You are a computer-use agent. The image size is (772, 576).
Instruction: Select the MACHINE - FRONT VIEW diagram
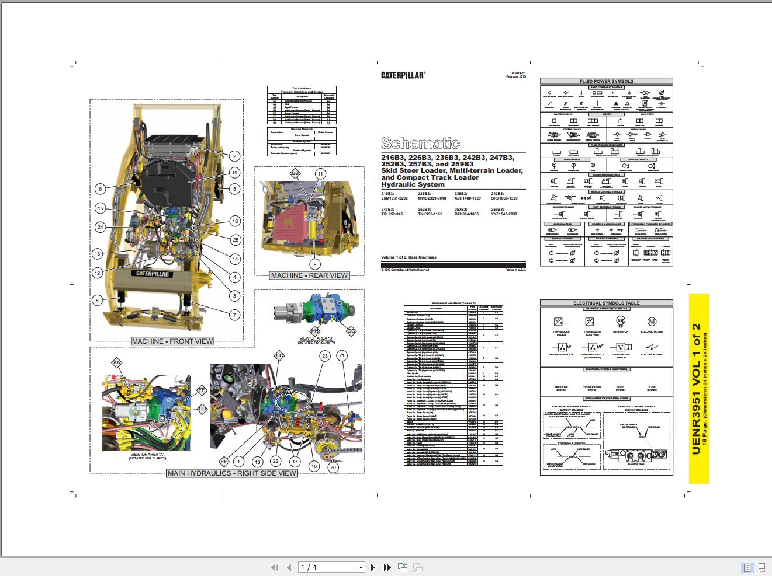tap(173, 341)
